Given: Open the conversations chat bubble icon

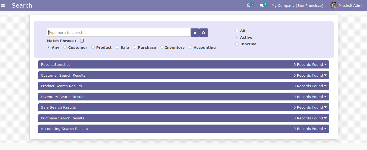Looking at the screenshot, I should [262, 5].
